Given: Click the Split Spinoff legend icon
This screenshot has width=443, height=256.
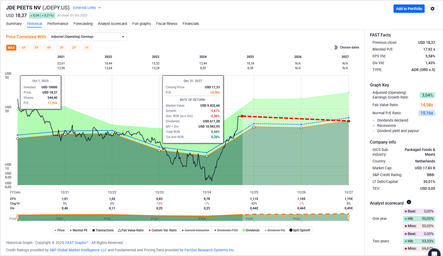Looking at the screenshot, I should tap(291, 230).
